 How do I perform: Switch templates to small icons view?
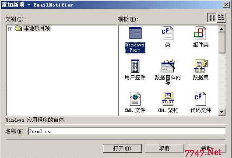point(221,18)
